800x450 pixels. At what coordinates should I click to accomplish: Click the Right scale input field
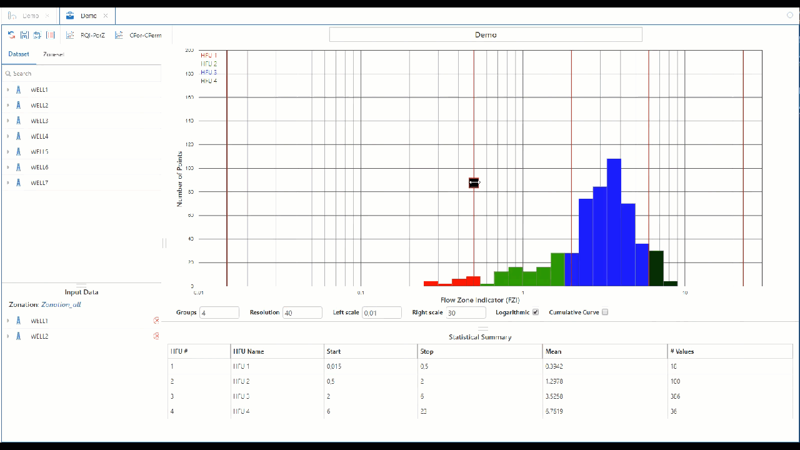466,312
